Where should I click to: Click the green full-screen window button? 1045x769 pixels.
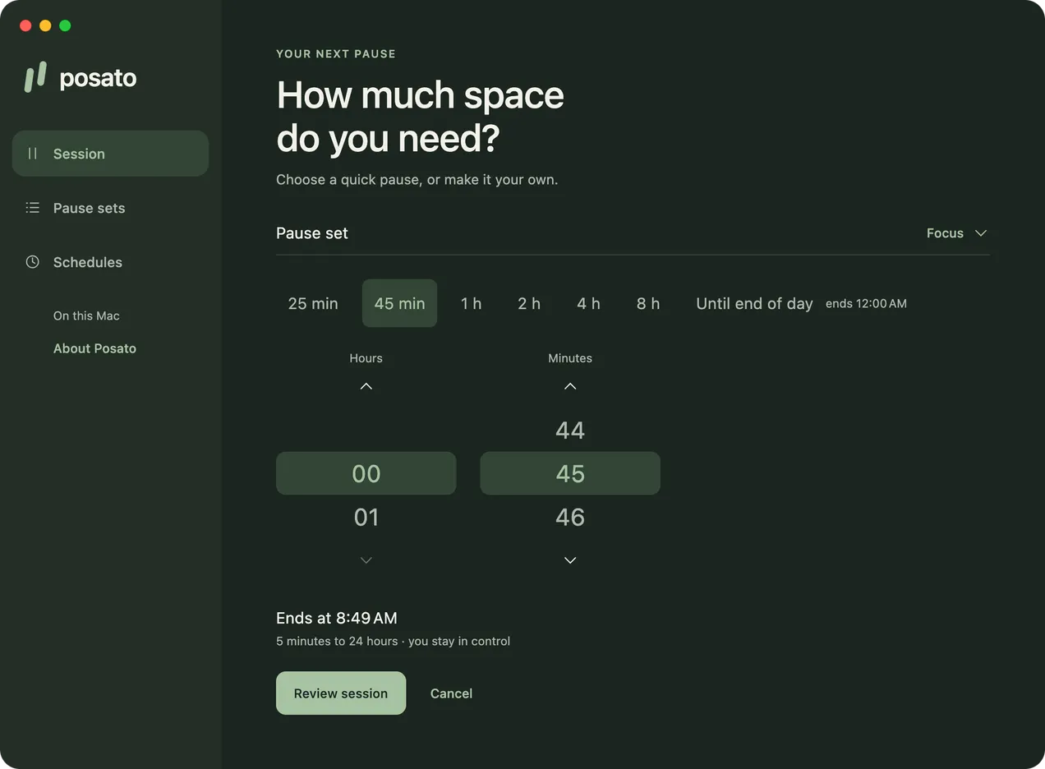coord(65,25)
